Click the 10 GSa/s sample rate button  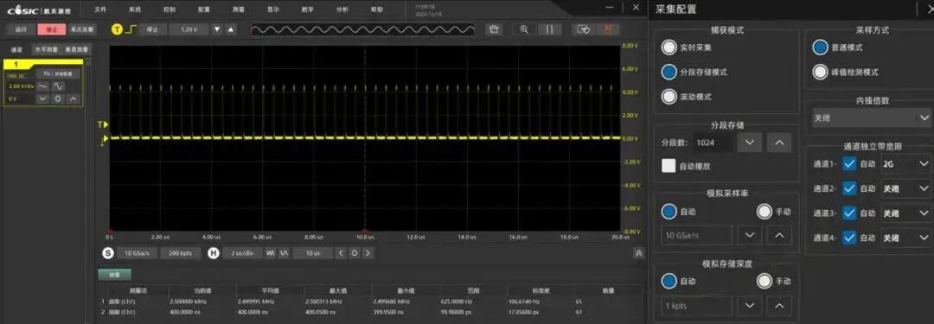pyautogui.click(x=137, y=253)
